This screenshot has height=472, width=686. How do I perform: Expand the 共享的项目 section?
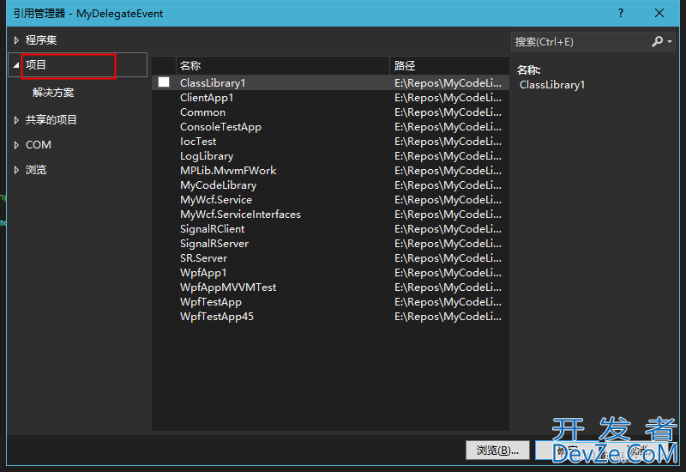(16, 120)
